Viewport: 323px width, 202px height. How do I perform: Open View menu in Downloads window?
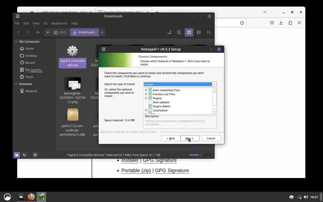[36, 23]
